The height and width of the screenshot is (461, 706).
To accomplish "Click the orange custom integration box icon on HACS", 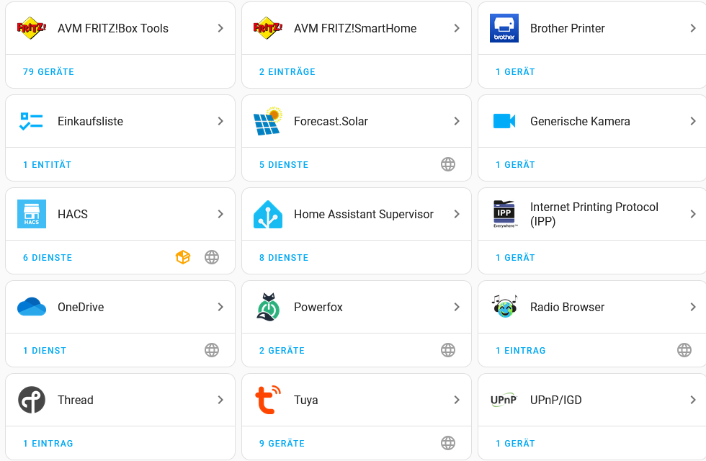I will click(183, 257).
